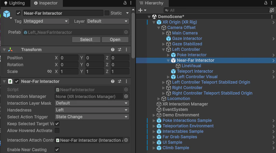Uncheck Enable Near Casting

(x=57, y=150)
